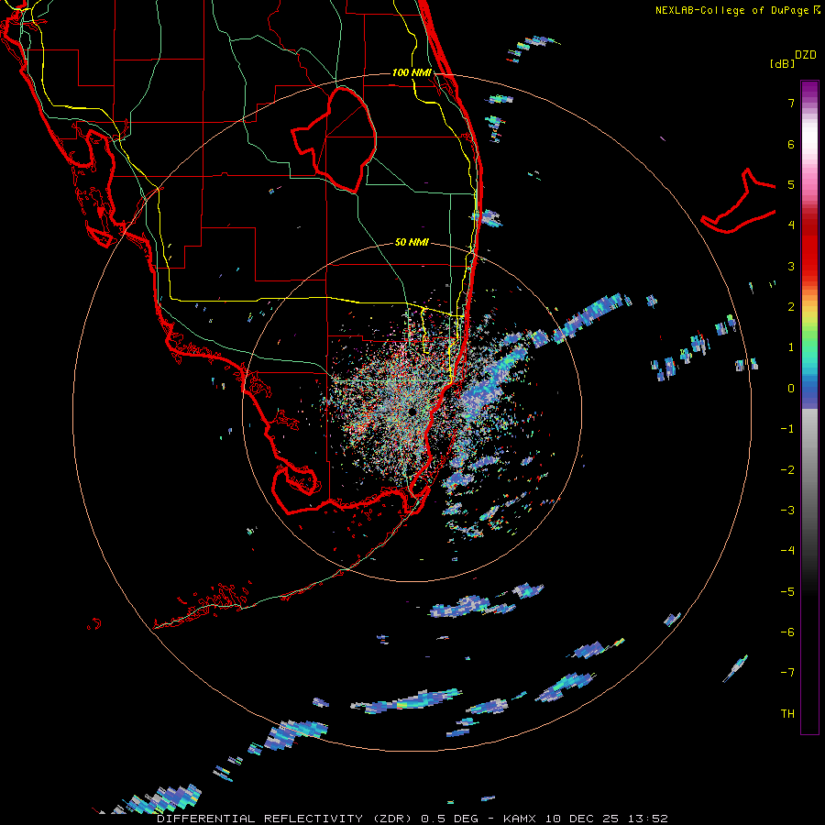Select scale value 0 on the legend
Image resolution: width=825 pixels, height=825 pixels.
(791, 389)
